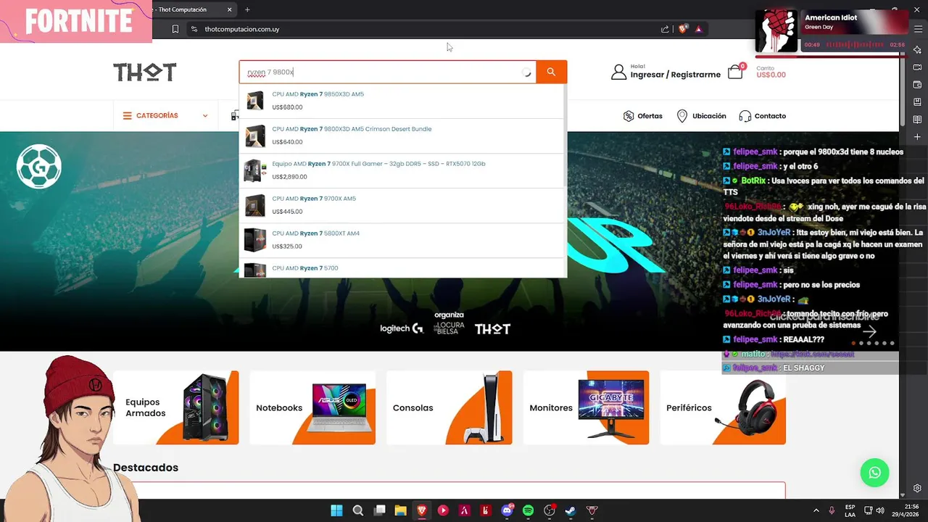Click the Windows Start button
The image size is (928, 522).
click(336, 510)
